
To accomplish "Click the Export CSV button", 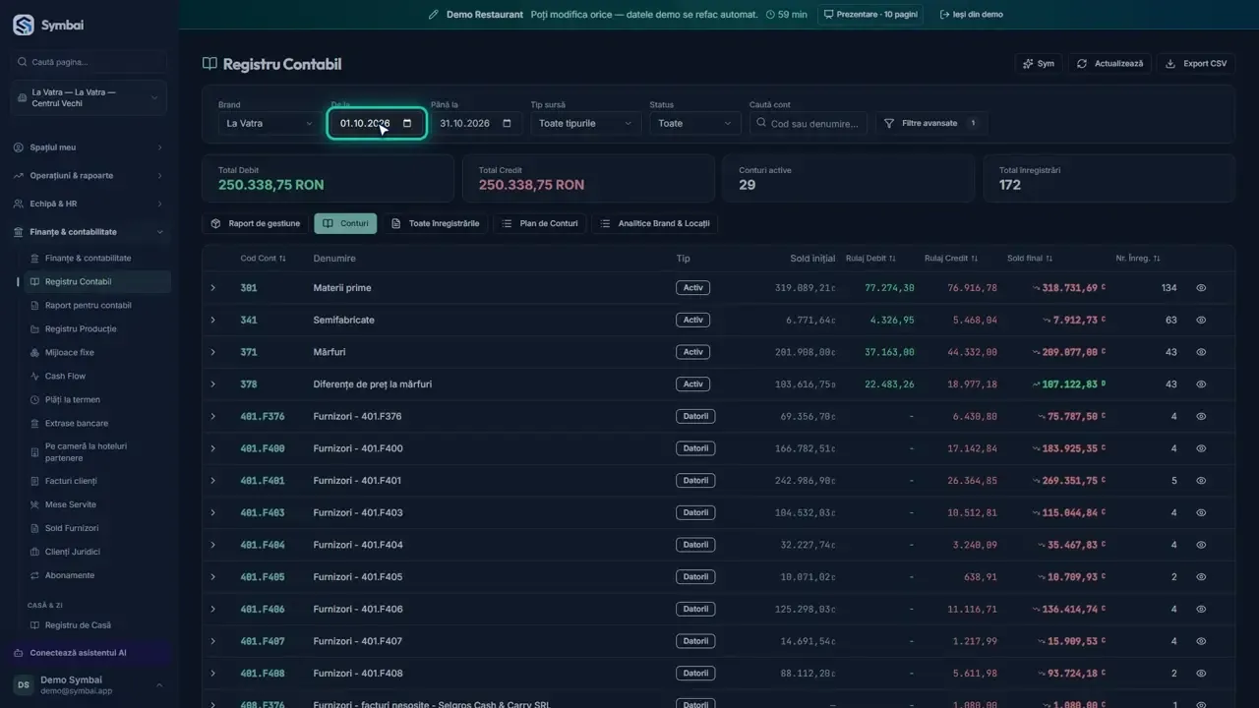I will click(1196, 64).
